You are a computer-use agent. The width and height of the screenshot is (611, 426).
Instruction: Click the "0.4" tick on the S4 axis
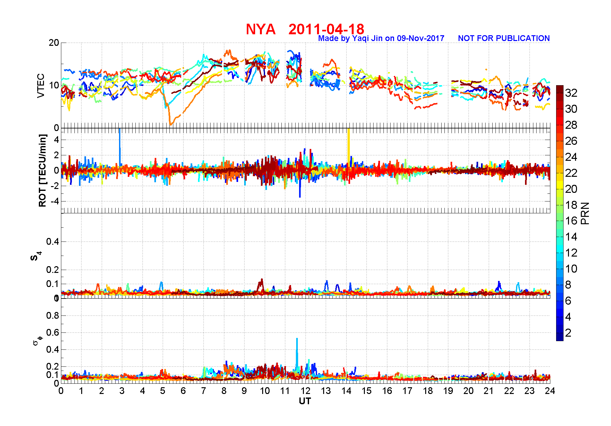click(x=53, y=242)
